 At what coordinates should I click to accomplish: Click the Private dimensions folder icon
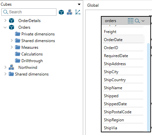(18, 34)
